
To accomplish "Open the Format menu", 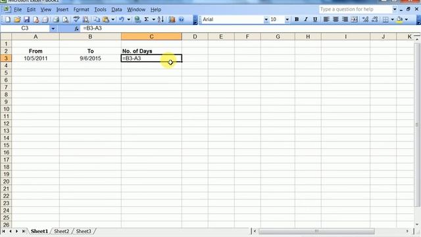I will click(81, 9).
